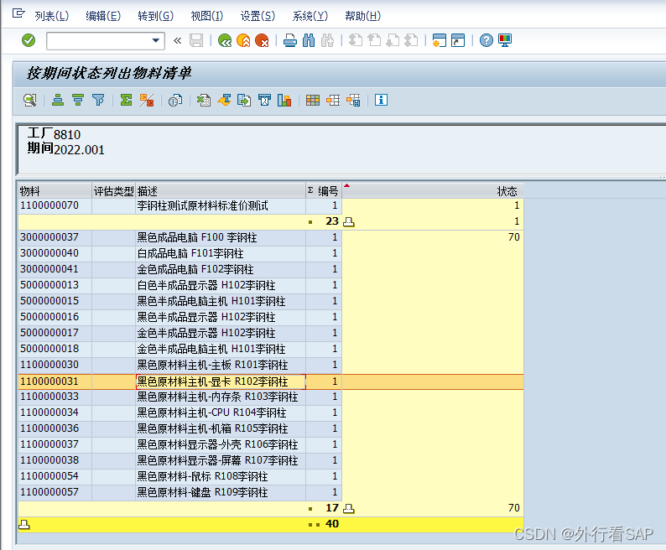The height and width of the screenshot is (550, 666).
Task: Click the 物料 column header
Action: click(55, 191)
